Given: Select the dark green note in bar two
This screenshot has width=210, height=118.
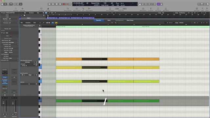Looking at the screenshot, I should [94, 101].
